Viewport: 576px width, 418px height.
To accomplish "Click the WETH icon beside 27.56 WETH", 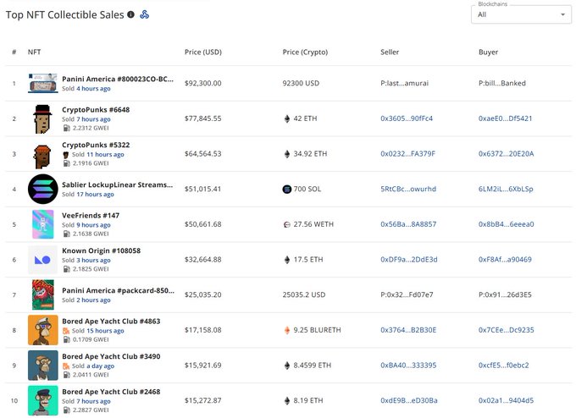I will (287, 224).
